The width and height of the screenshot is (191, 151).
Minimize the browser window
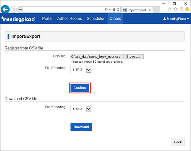coord(163,4)
